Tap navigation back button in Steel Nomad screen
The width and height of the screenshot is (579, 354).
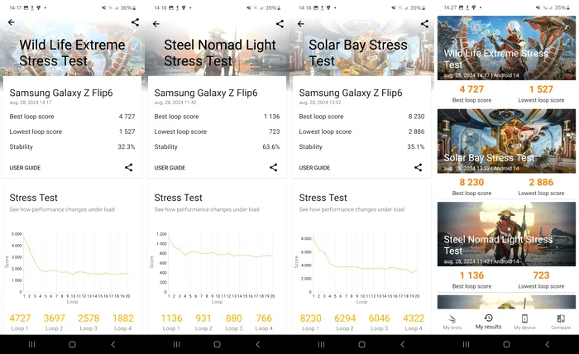click(x=258, y=344)
